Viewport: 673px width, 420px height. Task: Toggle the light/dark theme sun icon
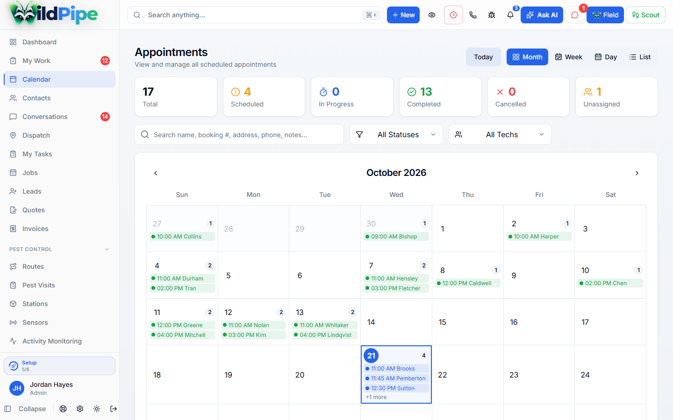(x=97, y=409)
